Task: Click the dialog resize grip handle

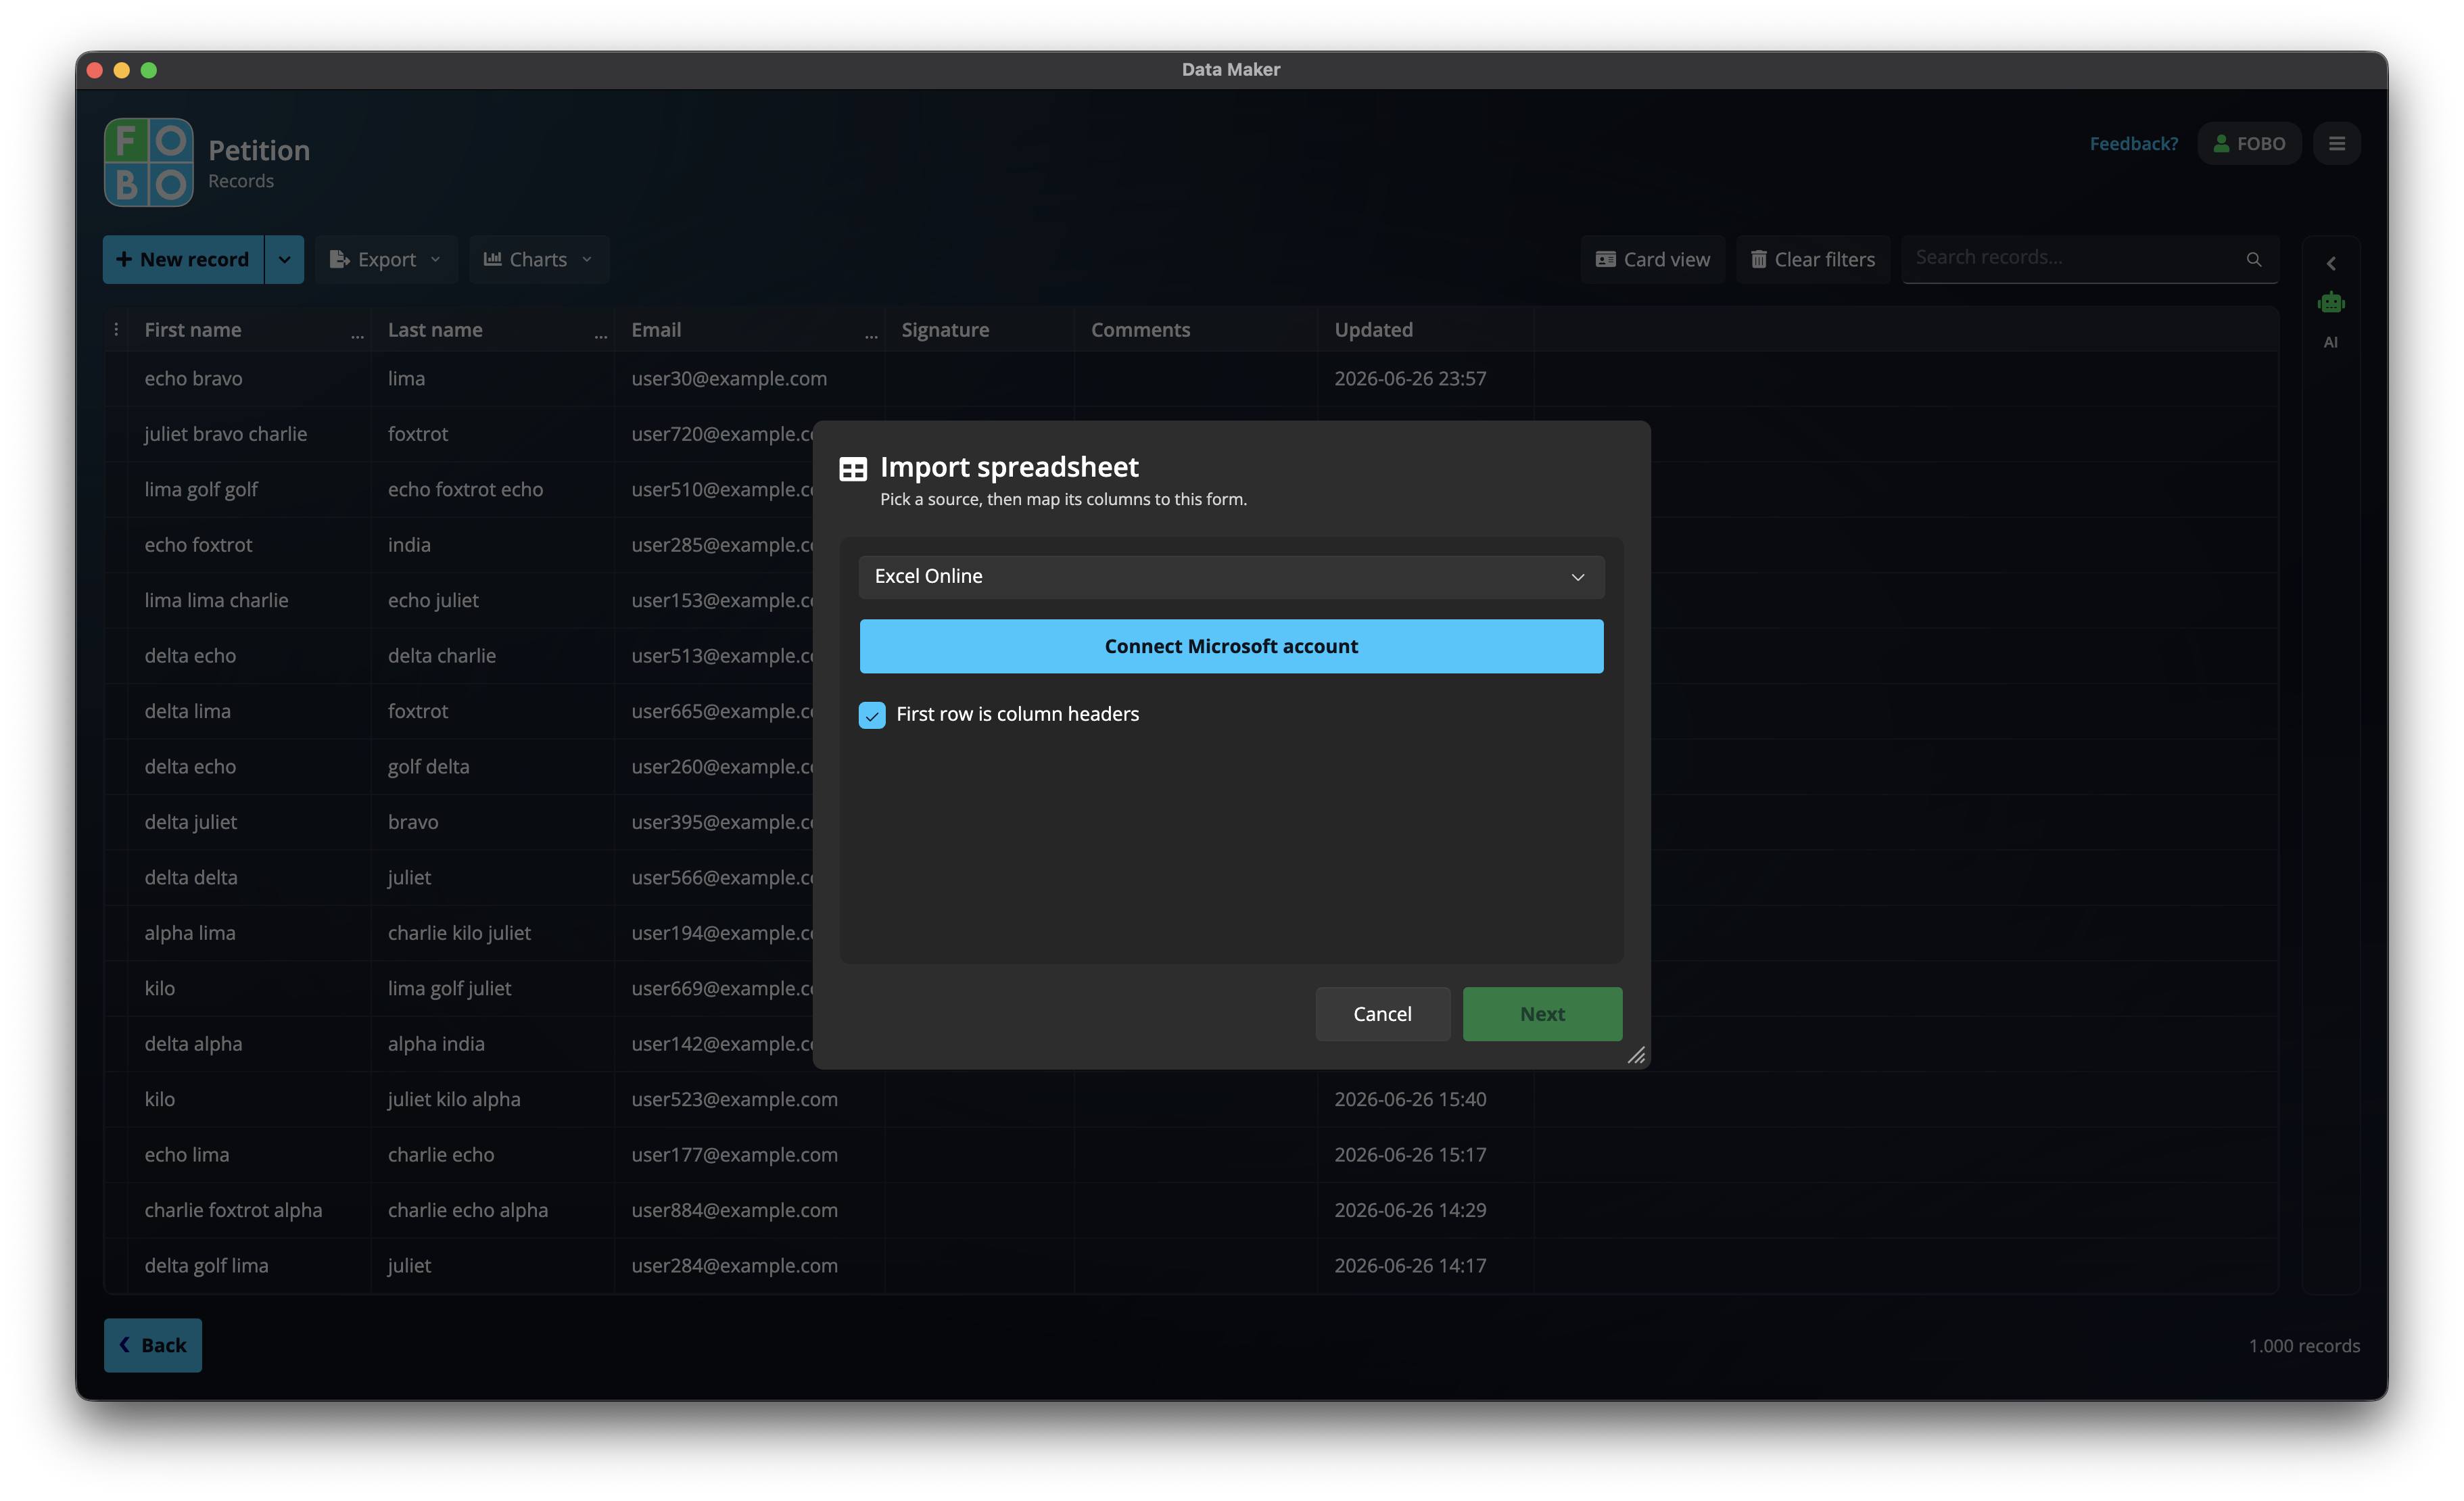Action: [1636, 1055]
